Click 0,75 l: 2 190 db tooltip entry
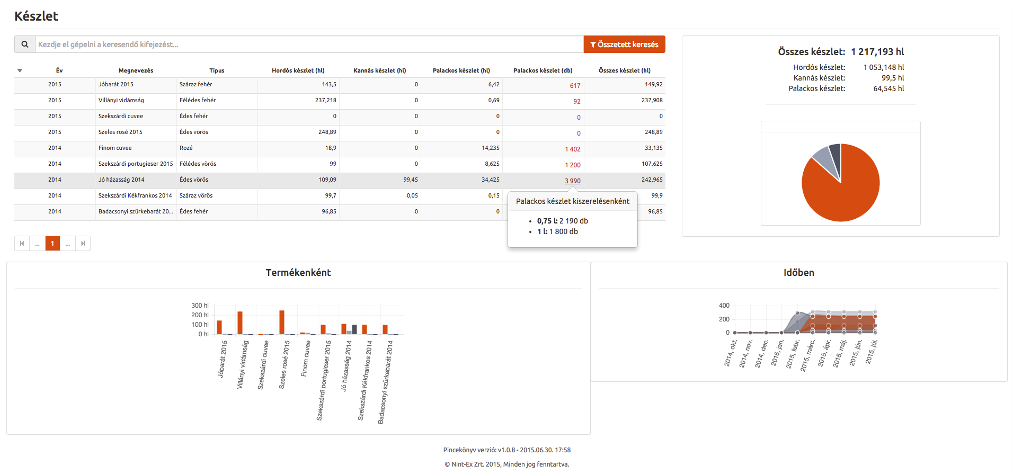Viewport: 1013px width, 474px height. point(562,221)
